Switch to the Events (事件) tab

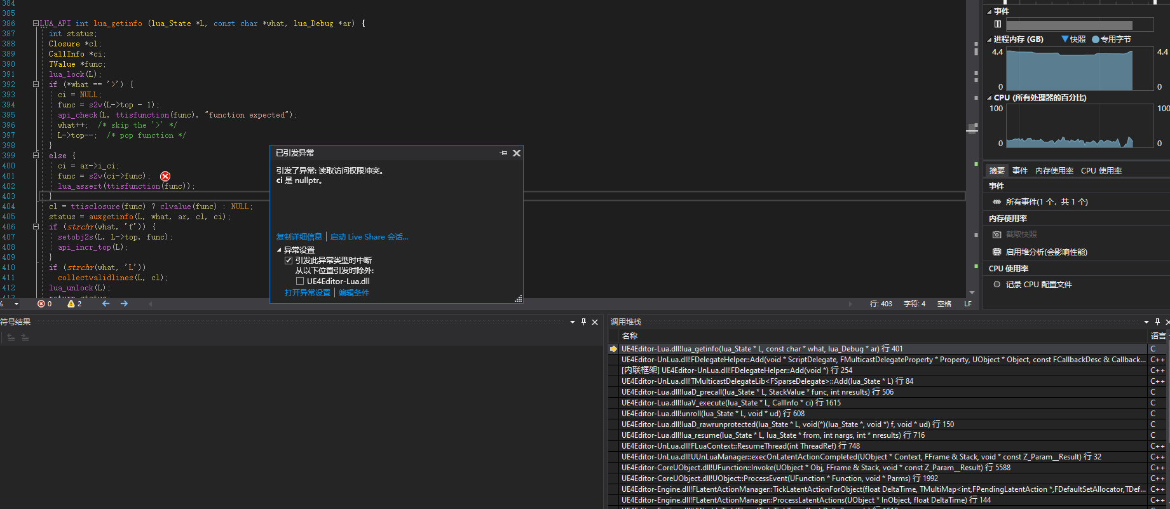coord(1020,171)
